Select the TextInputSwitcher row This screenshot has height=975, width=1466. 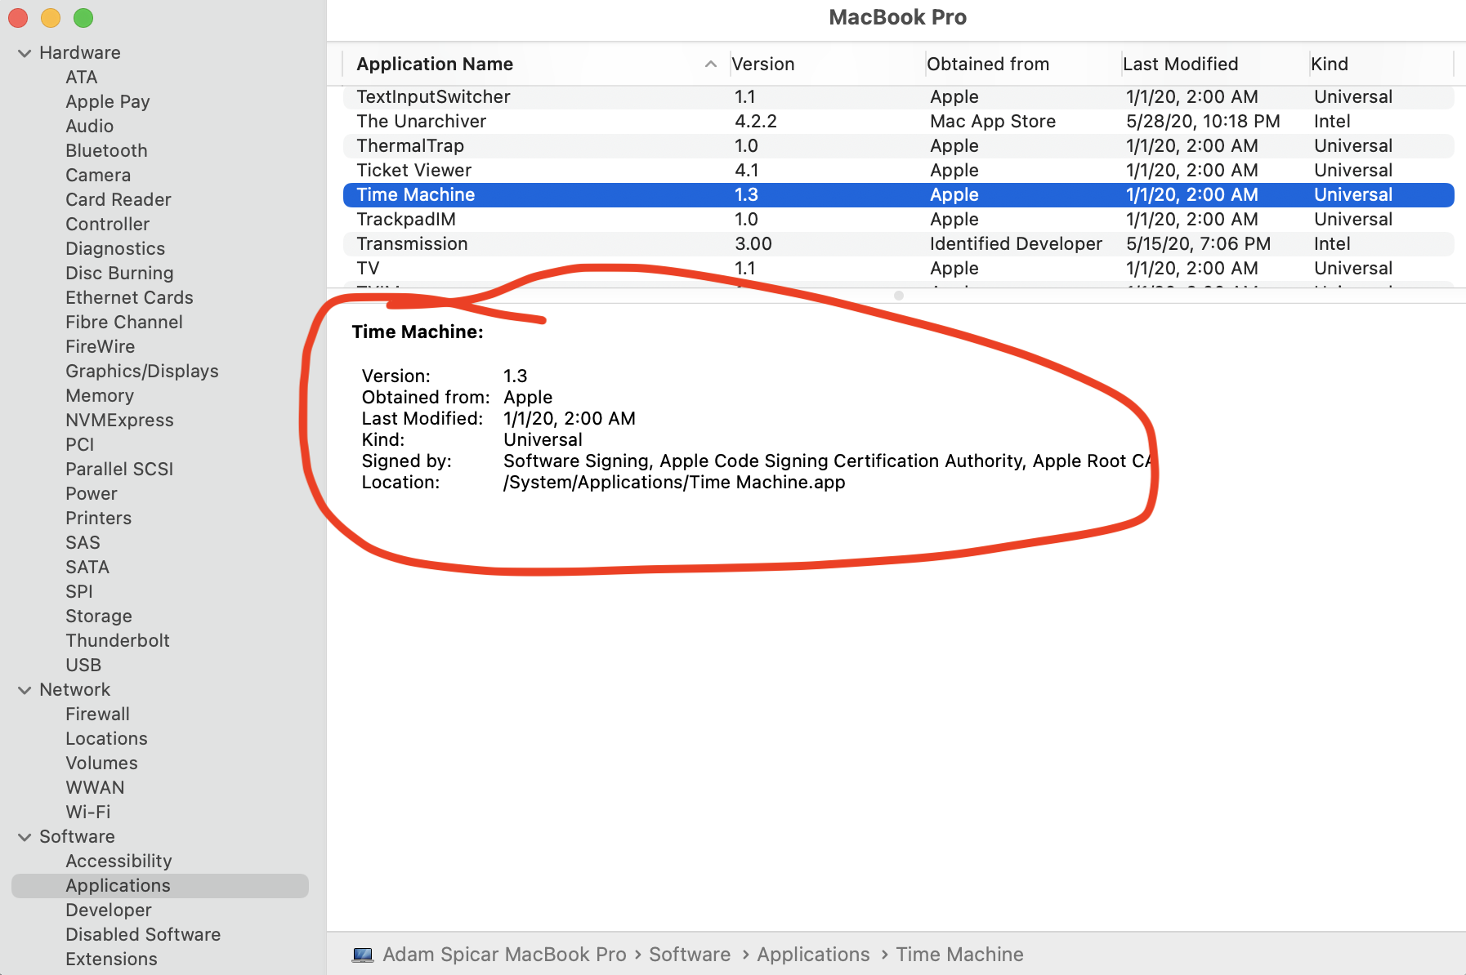click(898, 97)
